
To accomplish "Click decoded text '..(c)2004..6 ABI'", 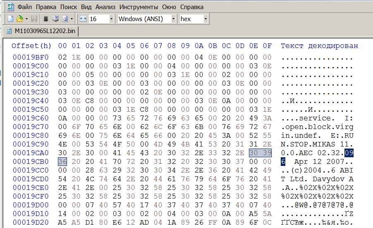I will [x=317, y=170].
